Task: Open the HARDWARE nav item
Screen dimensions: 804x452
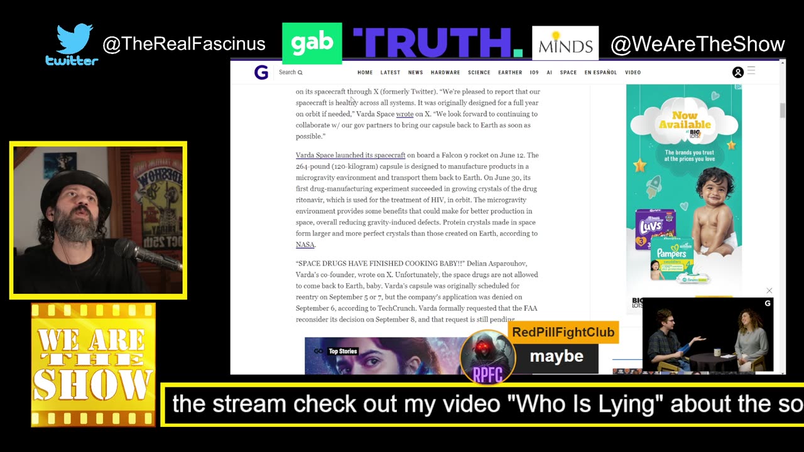Action: (x=445, y=72)
